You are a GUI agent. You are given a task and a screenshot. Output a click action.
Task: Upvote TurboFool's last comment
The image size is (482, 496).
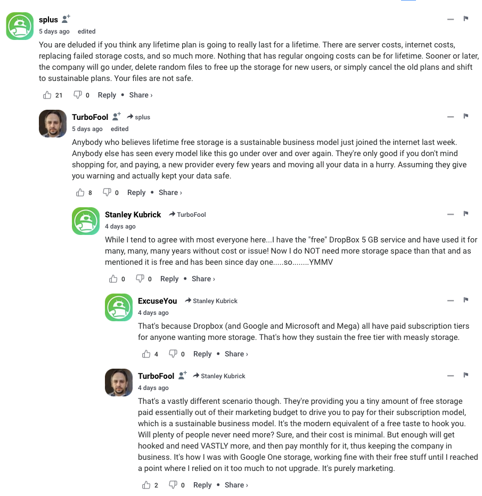click(146, 485)
